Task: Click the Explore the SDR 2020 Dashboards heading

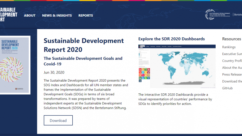Action: point(172,39)
